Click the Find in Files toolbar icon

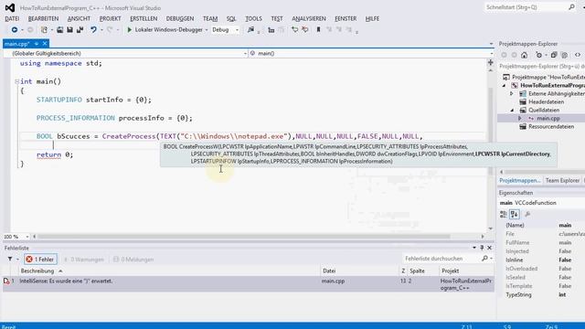[250, 29]
